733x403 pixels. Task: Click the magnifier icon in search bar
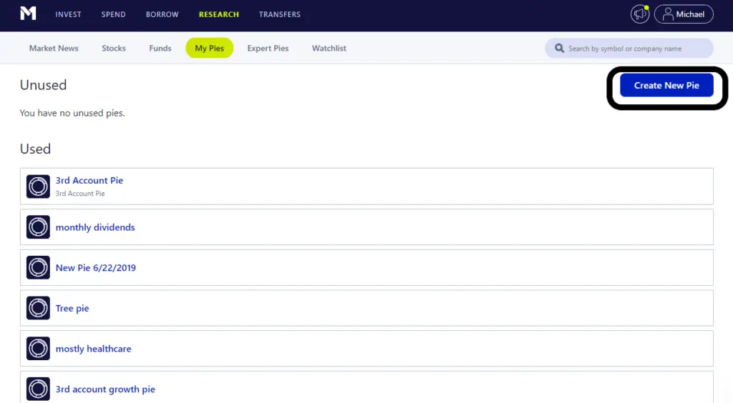559,48
